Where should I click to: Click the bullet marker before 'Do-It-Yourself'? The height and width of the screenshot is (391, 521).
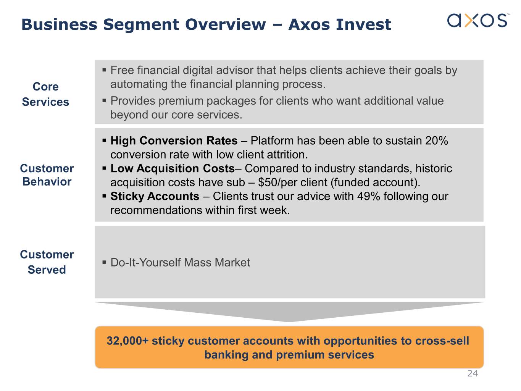pyautogui.click(x=104, y=262)
